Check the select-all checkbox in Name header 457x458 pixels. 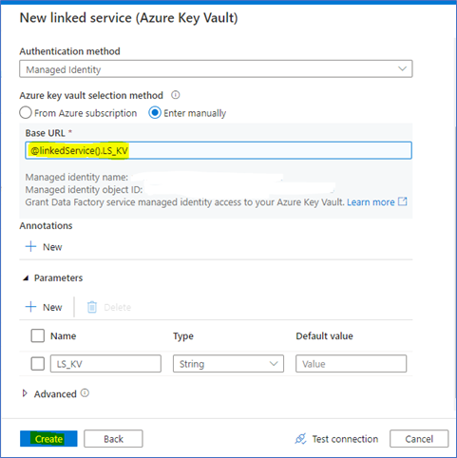(38, 335)
